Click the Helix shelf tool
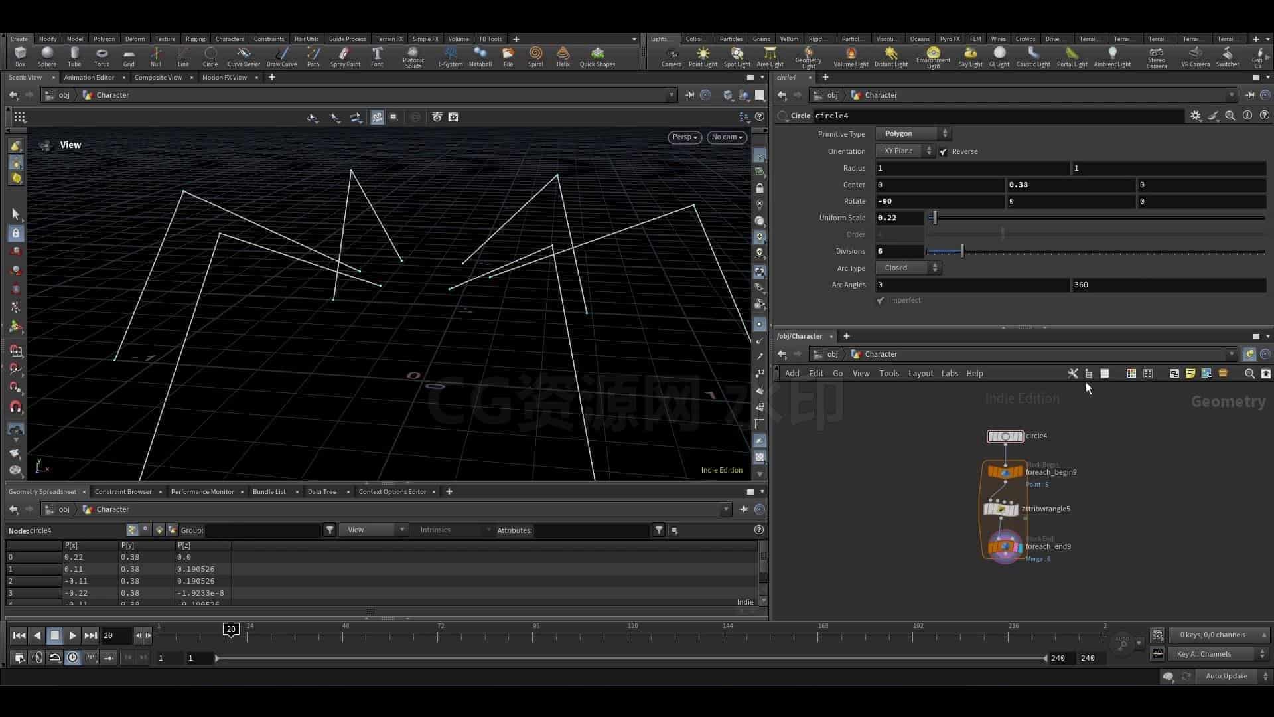The width and height of the screenshot is (1274, 717). click(563, 57)
